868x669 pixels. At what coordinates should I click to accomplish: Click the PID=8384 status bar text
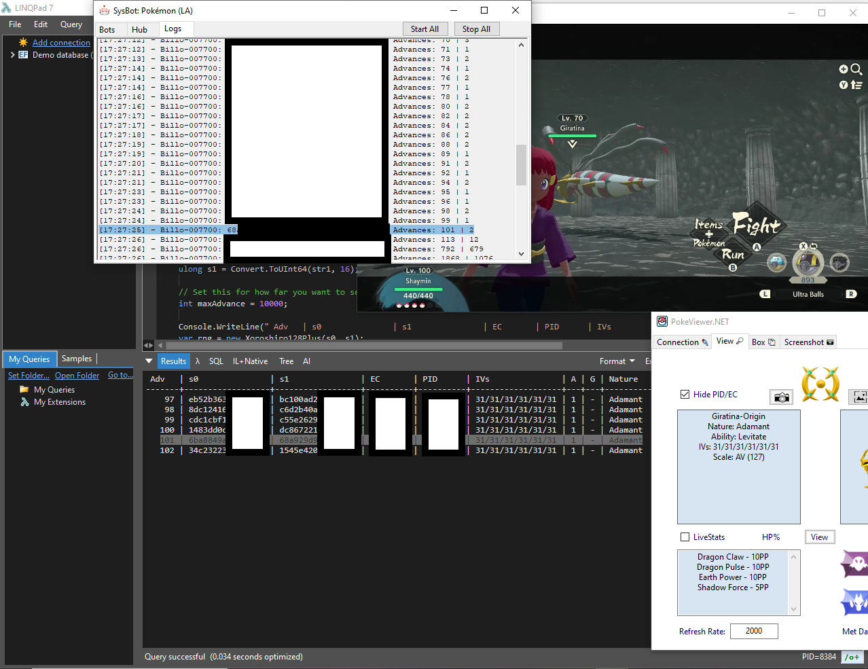coord(818,657)
